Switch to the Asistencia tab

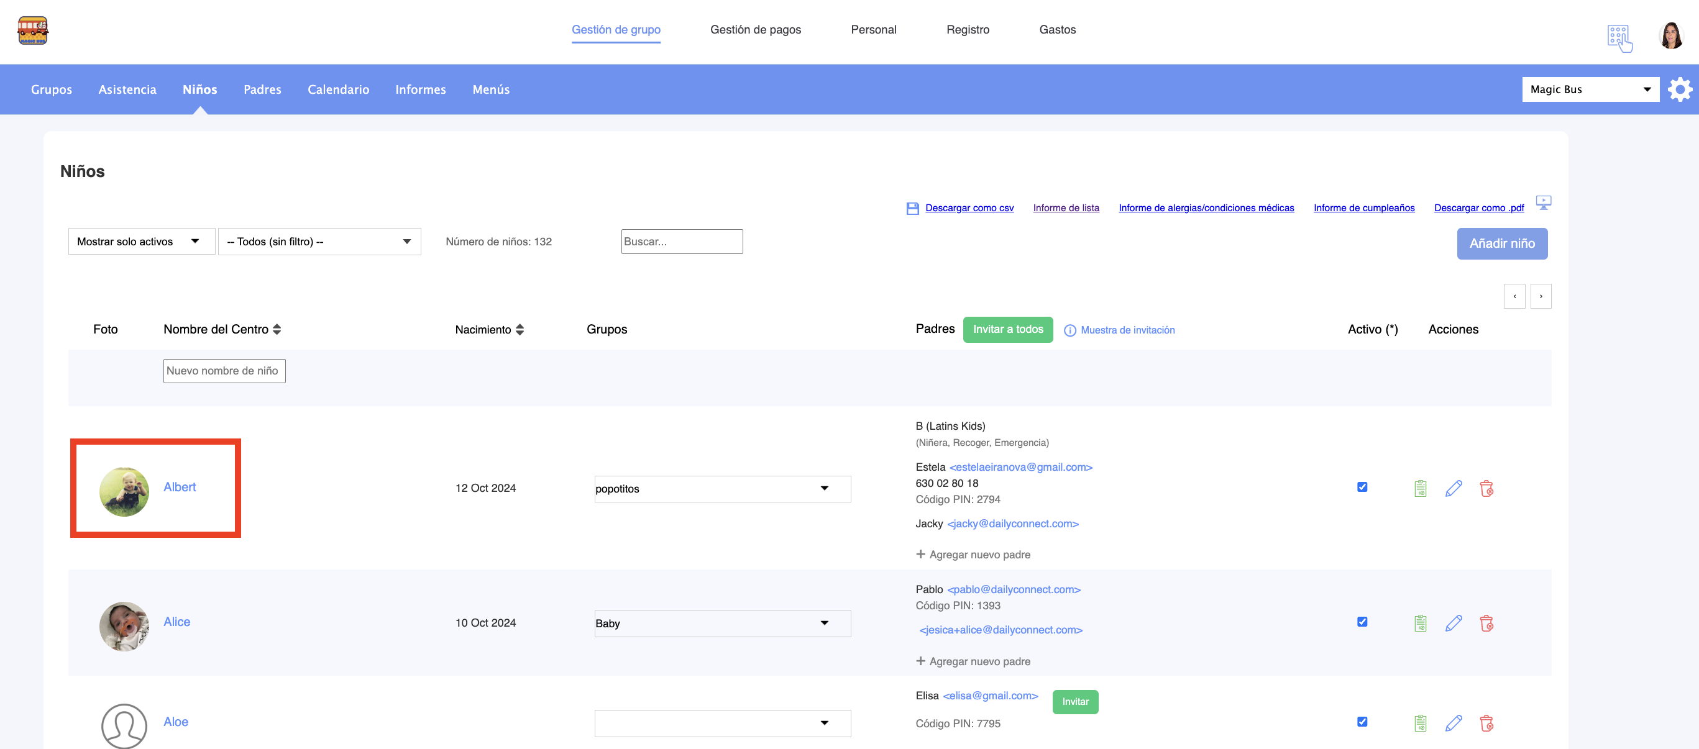point(127,89)
